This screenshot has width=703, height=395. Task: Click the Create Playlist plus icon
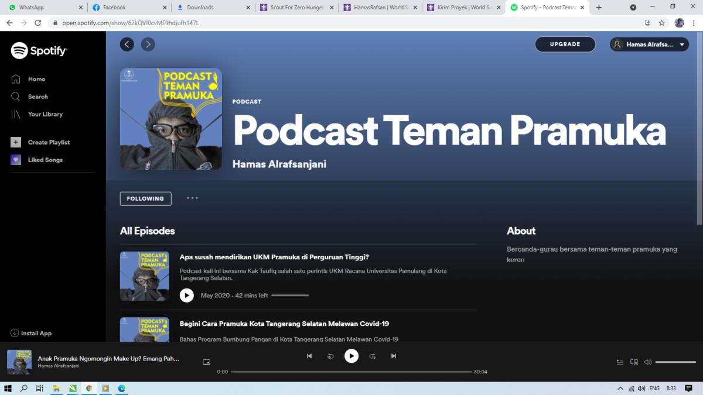[x=15, y=142]
